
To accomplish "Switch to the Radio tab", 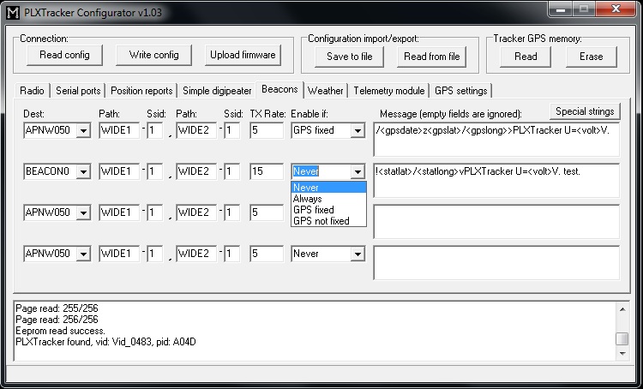I will 32,91.
